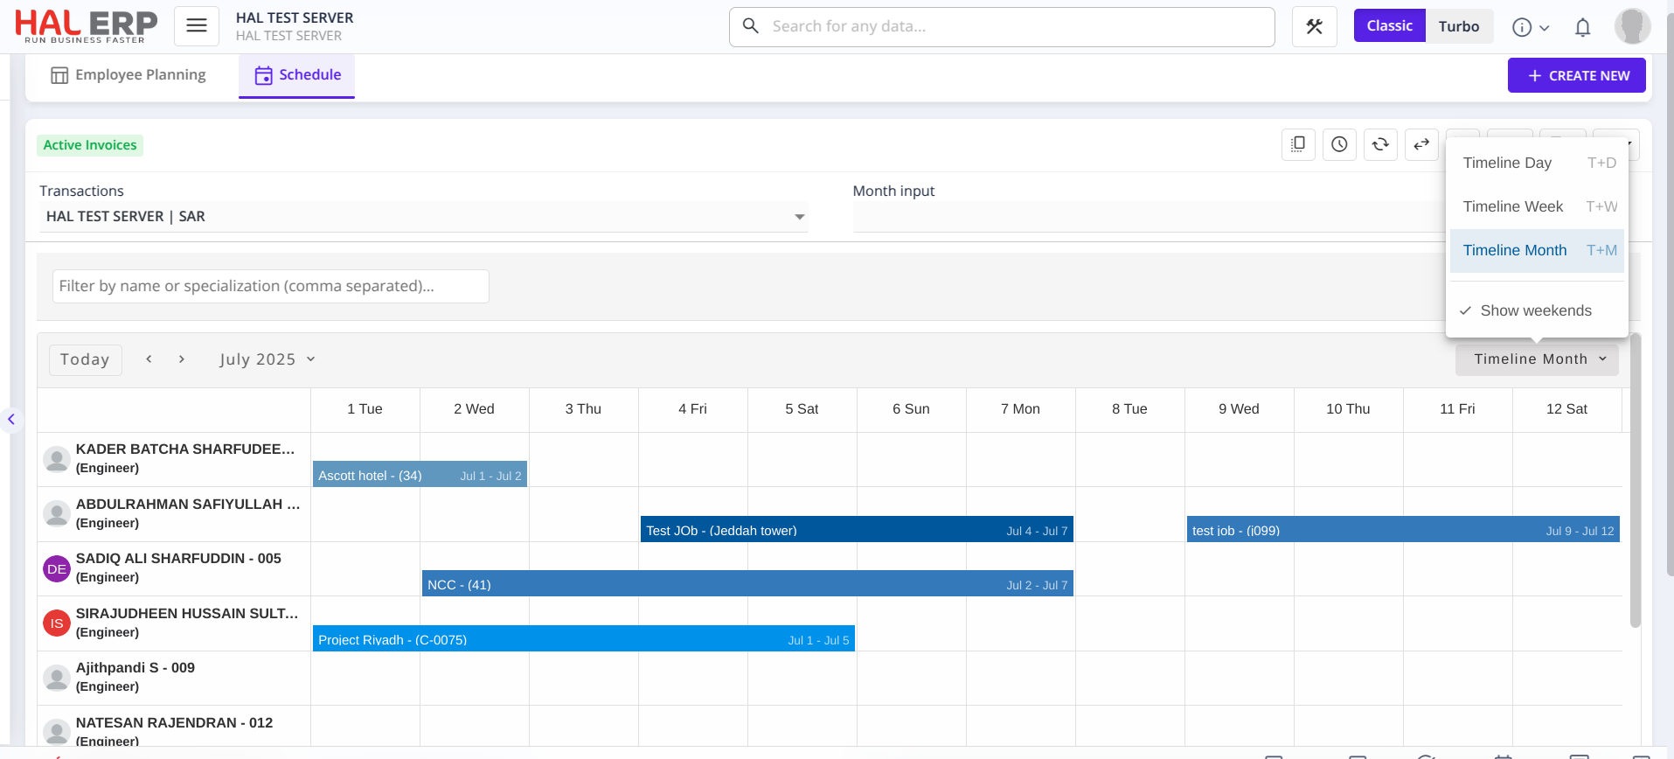Open the Transactions dropdown

tap(423, 217)
